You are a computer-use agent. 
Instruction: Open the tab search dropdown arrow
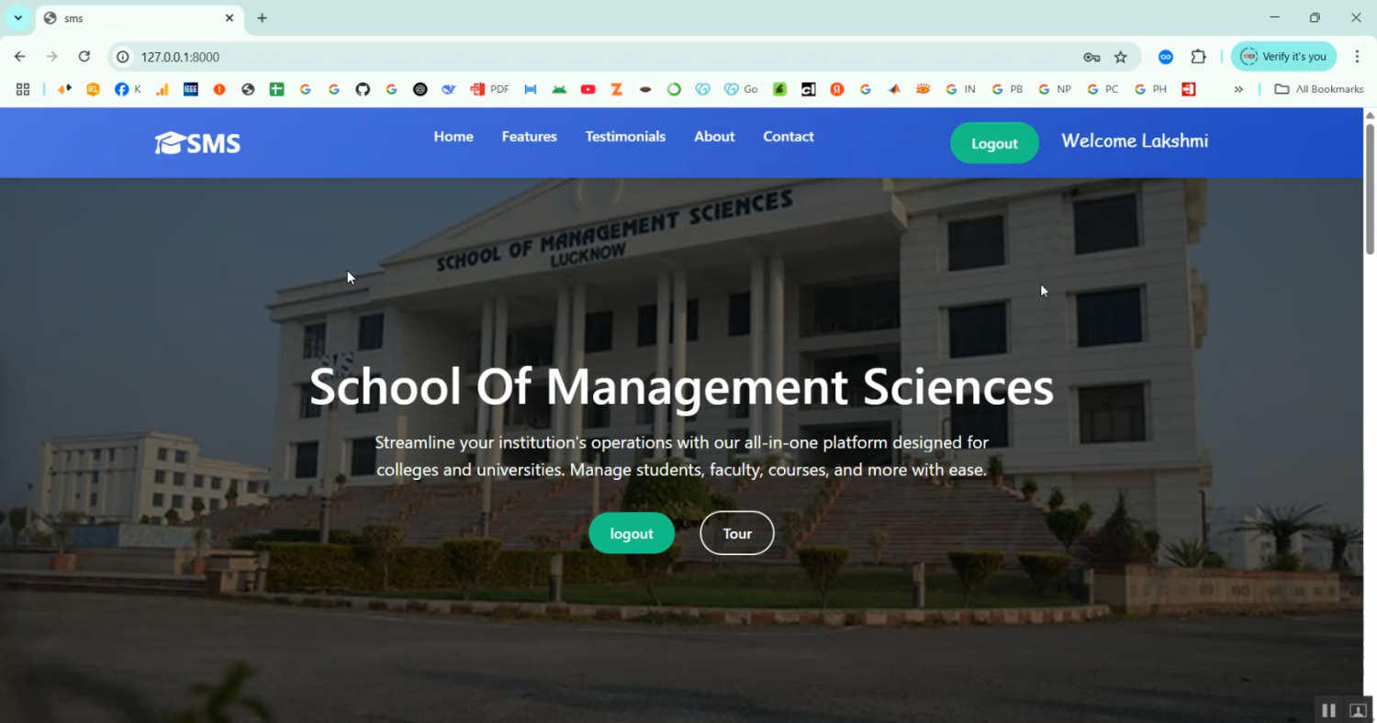(17, 18)
